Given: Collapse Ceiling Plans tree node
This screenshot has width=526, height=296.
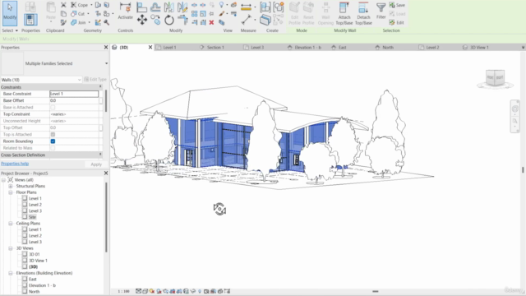Looking at the screenshot, I should (11, 223).
